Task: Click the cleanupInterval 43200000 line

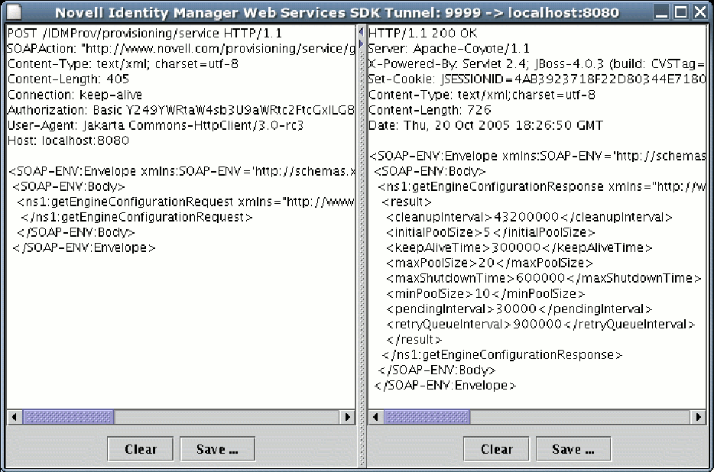Action: tap(529, 217)
